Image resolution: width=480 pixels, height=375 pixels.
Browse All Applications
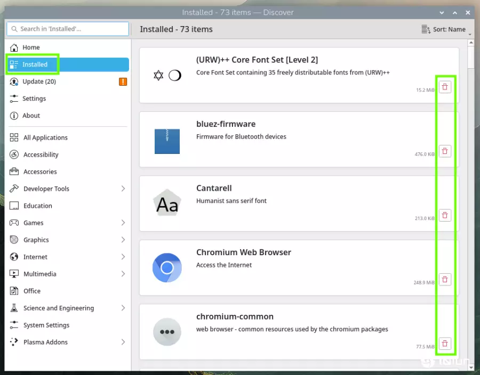pyautogui.click(x=45, y=137)
